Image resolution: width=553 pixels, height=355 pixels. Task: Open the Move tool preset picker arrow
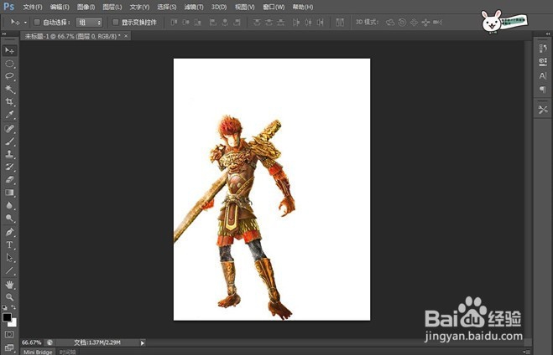25,23
